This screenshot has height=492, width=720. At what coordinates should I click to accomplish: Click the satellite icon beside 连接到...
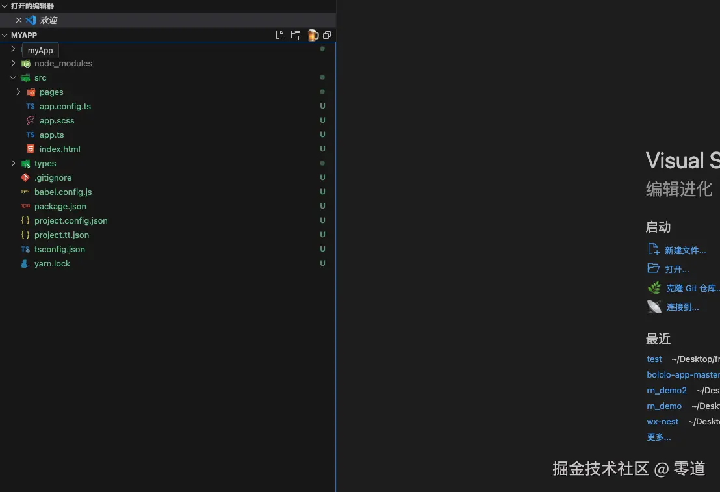point(654,306)
